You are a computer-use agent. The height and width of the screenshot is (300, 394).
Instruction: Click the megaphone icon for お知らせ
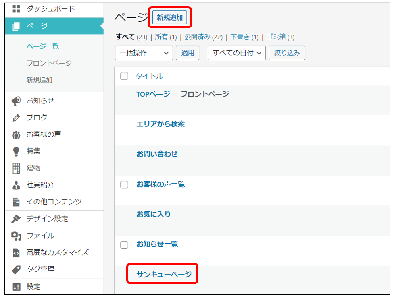click(16, 101)
